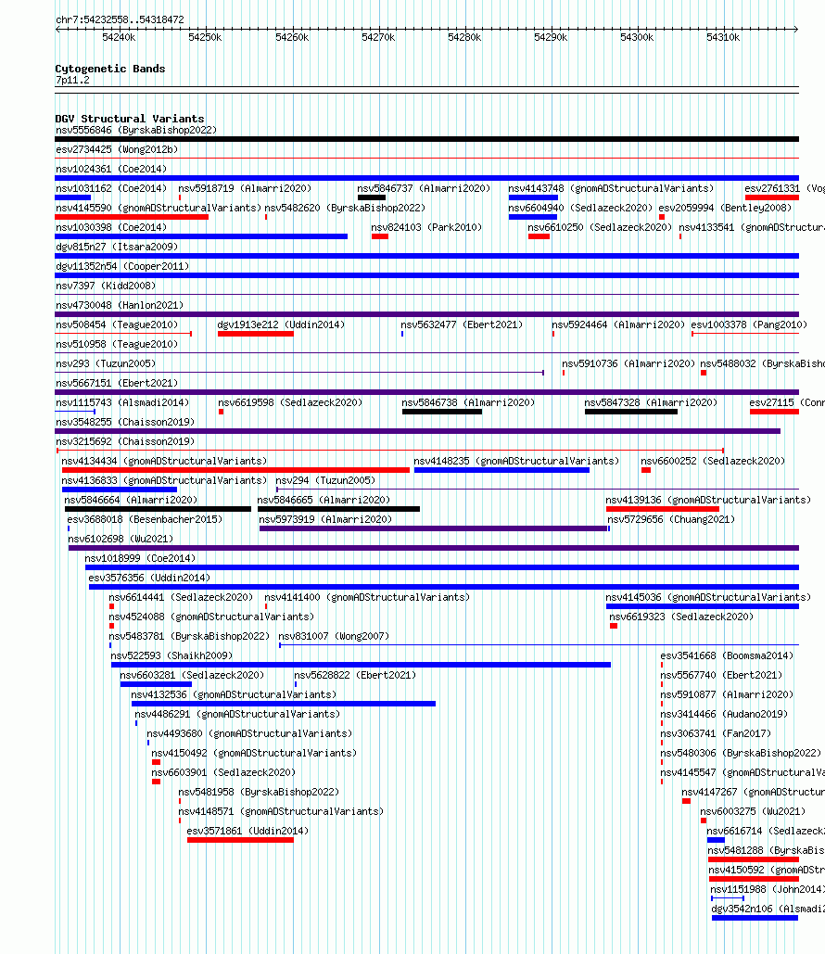Select esv1003378 (Pang2010) variant

click(x=749, y=324)
